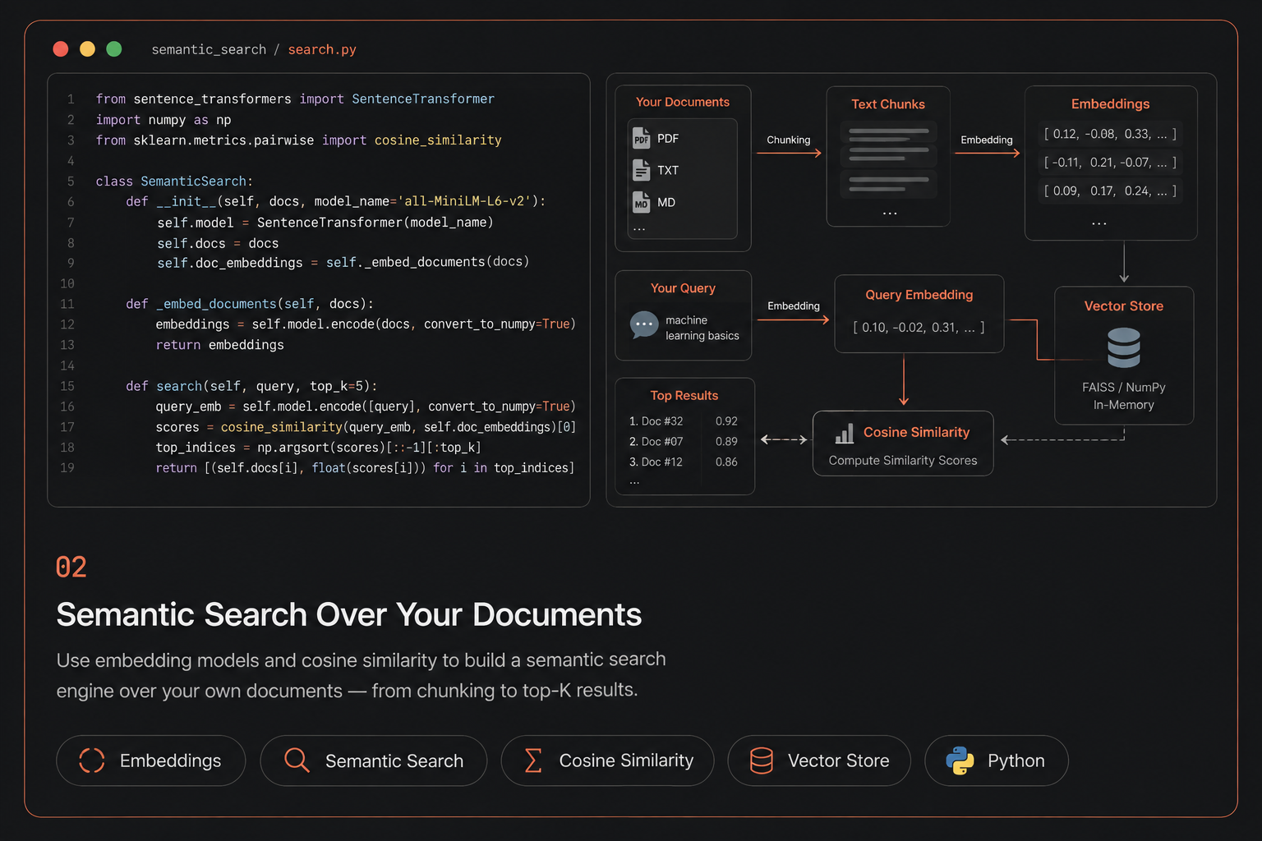This screenshot has width=1262, height=841.
Task: Click the 'Semantic Search Over Your Documents' heading
Action: tap(349, 615)
